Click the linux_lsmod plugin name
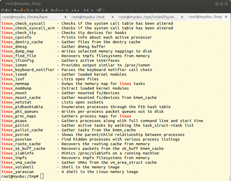Image resolution: width=231 pixels, height=181 pixels. [x=14, y=75]
